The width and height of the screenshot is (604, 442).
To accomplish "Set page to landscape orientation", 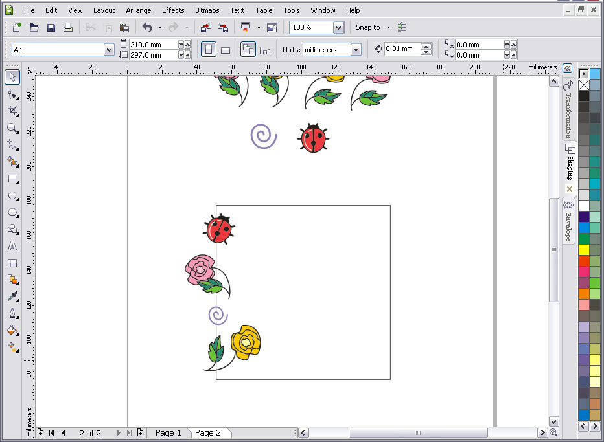I will tap(226, 50).
